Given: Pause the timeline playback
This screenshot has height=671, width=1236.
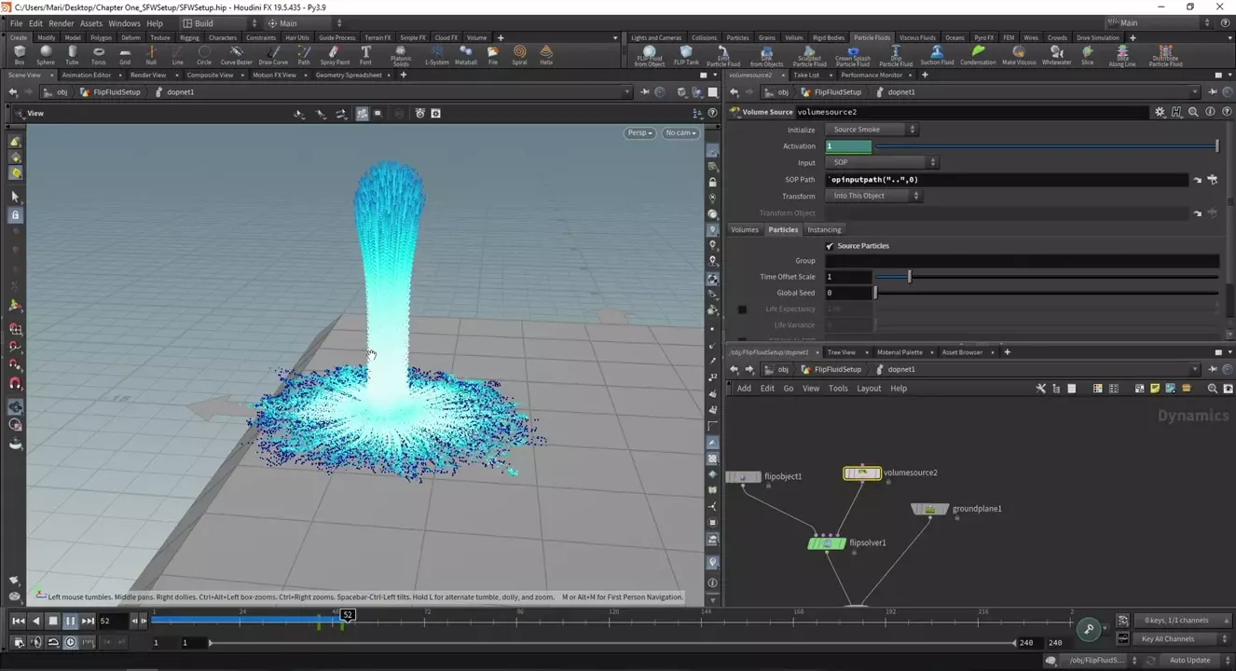Looking at the screenshot, I should tap(70, 621).
